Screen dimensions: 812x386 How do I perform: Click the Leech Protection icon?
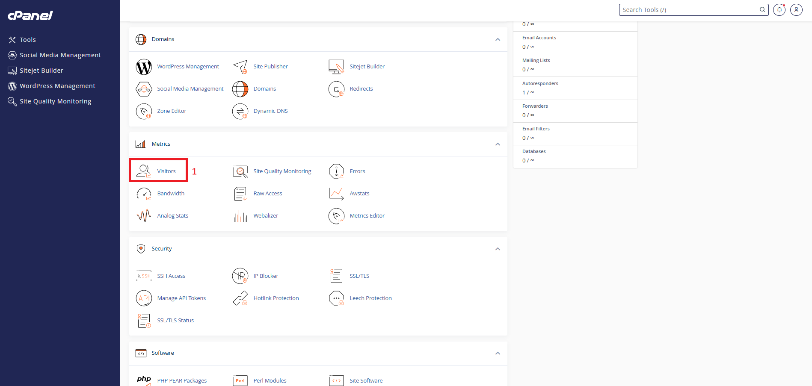[336, 298]
